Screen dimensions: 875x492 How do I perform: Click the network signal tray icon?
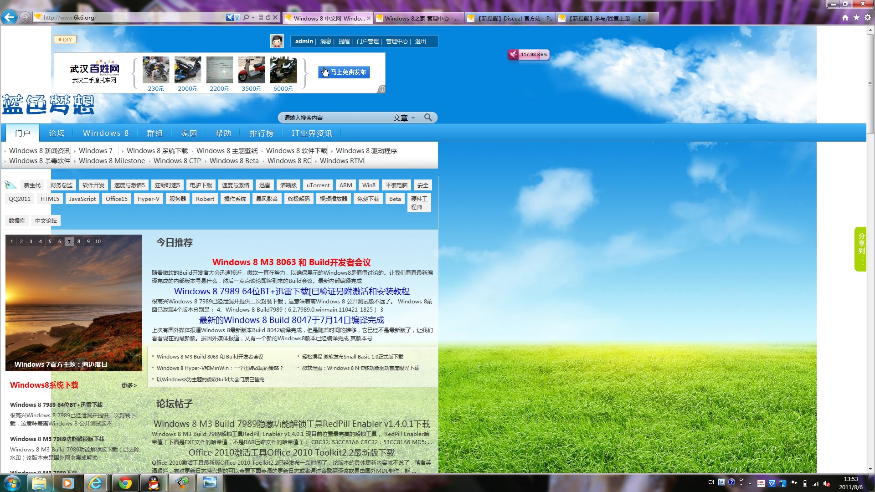pos(816,483)
